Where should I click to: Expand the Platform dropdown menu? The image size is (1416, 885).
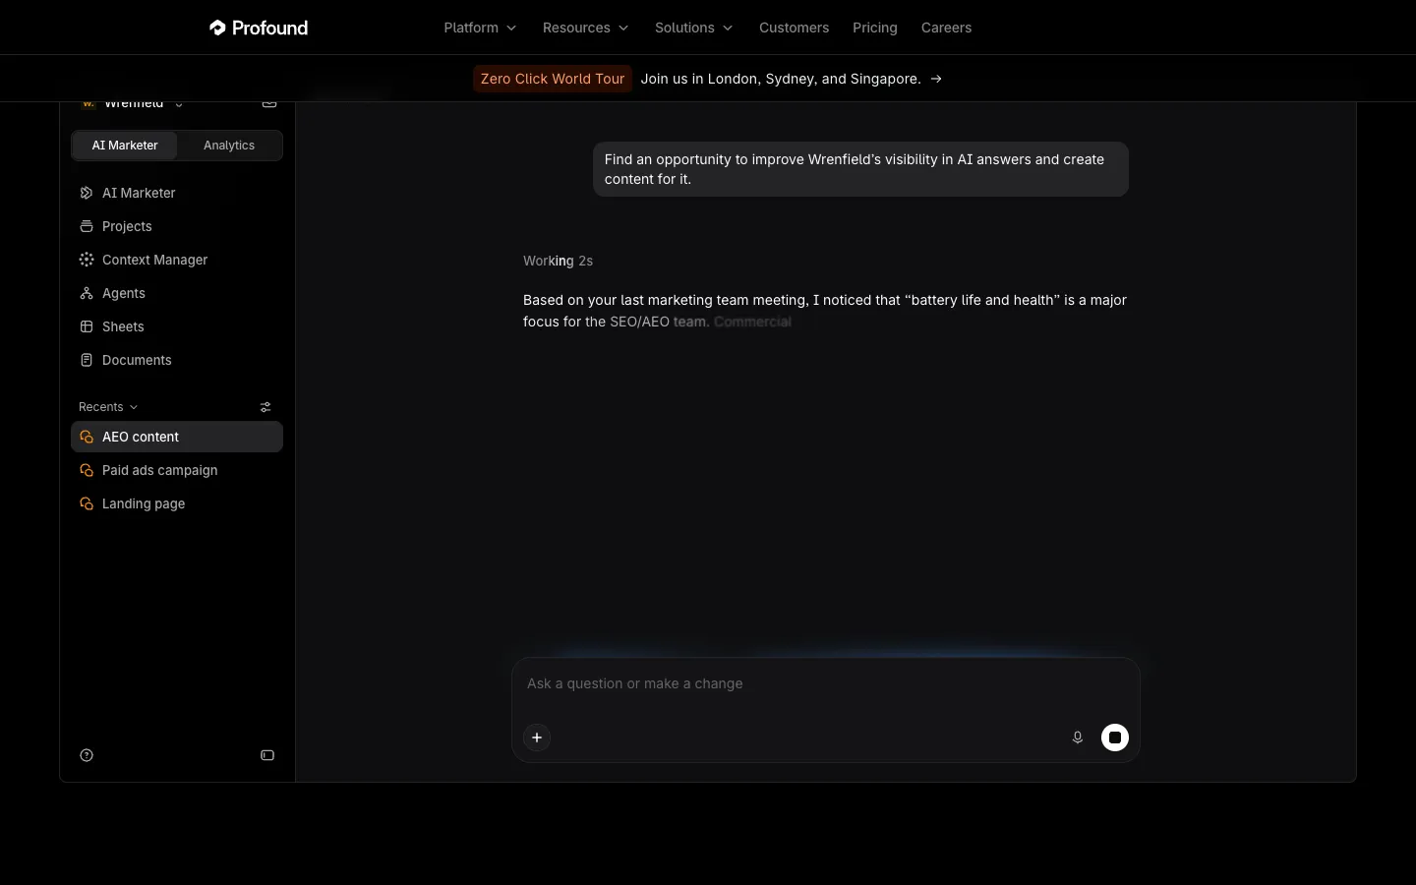point(480,28)
